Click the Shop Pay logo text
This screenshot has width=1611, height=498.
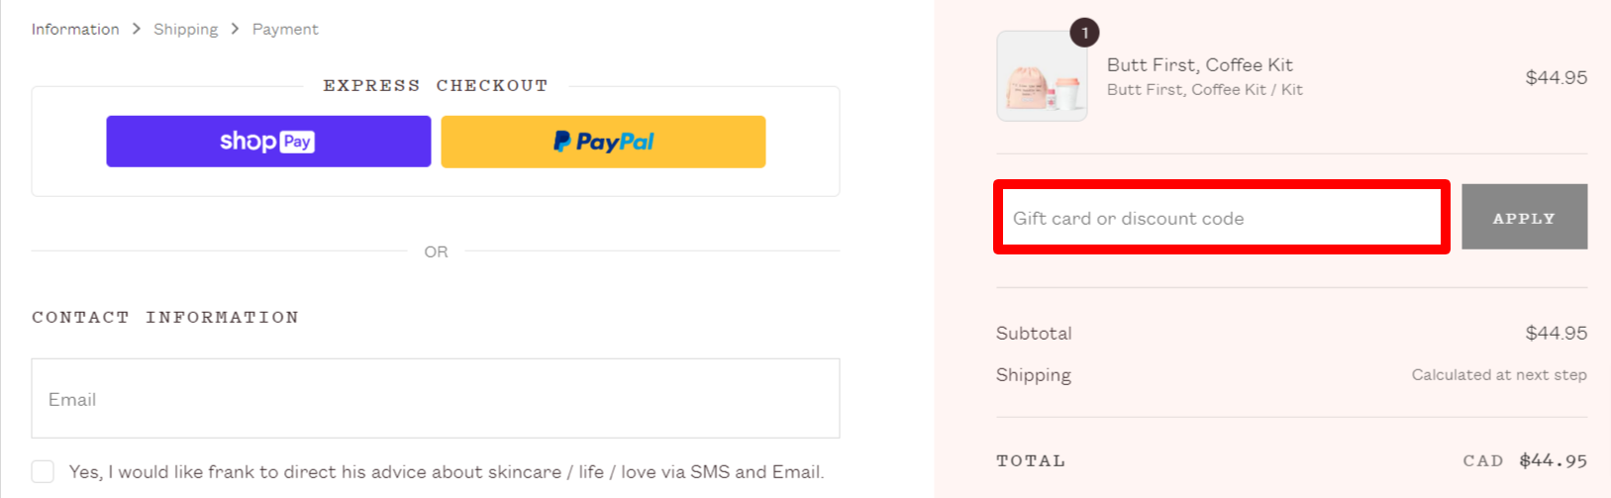[266, 142]
